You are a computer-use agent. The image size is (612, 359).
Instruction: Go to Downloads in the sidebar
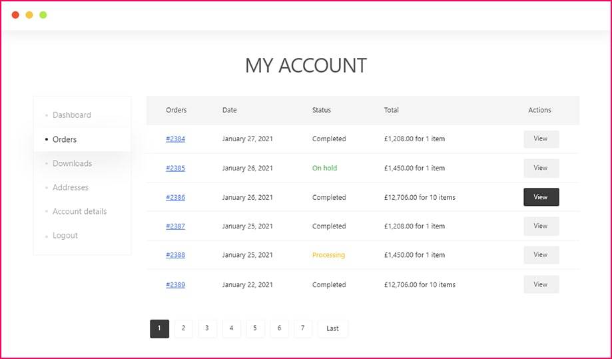72,163
